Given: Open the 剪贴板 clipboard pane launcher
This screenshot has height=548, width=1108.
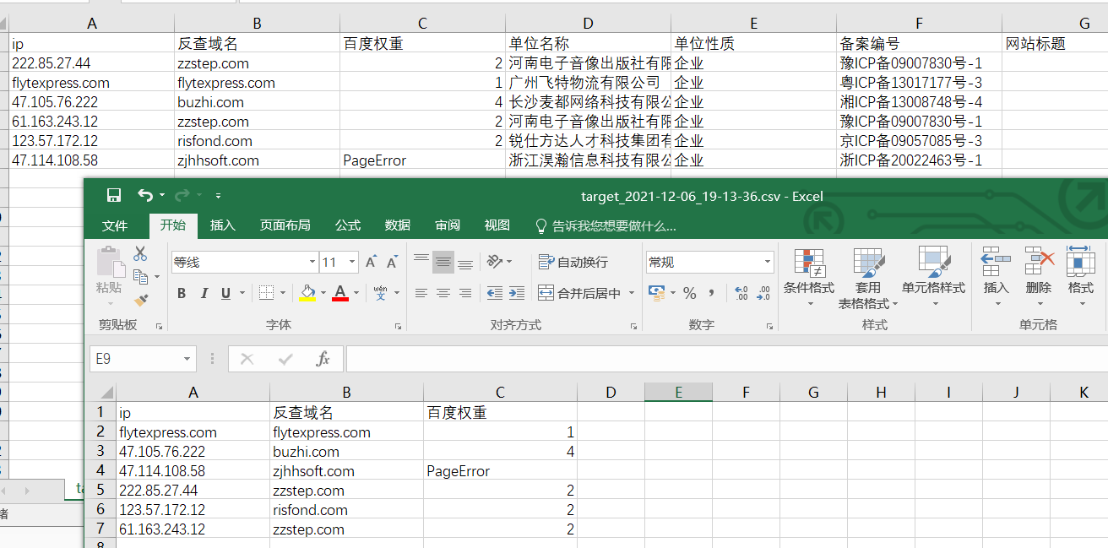Looking at the screenshot, I should click(158, 326).
